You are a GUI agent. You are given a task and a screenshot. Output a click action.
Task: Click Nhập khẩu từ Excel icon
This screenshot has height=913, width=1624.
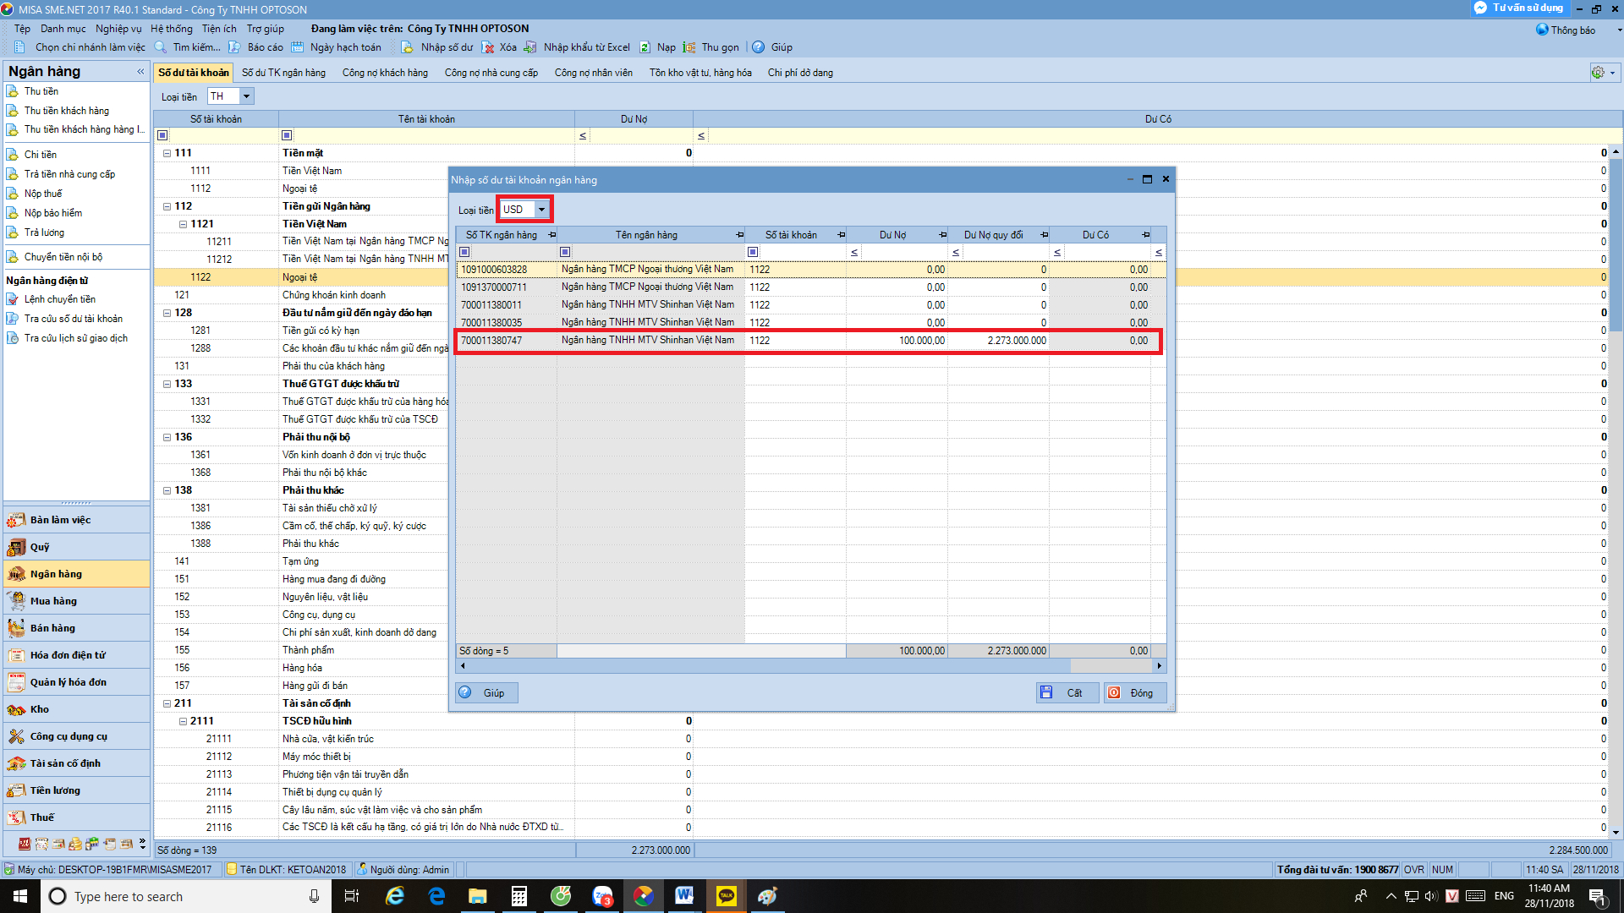tap(530, 47)
